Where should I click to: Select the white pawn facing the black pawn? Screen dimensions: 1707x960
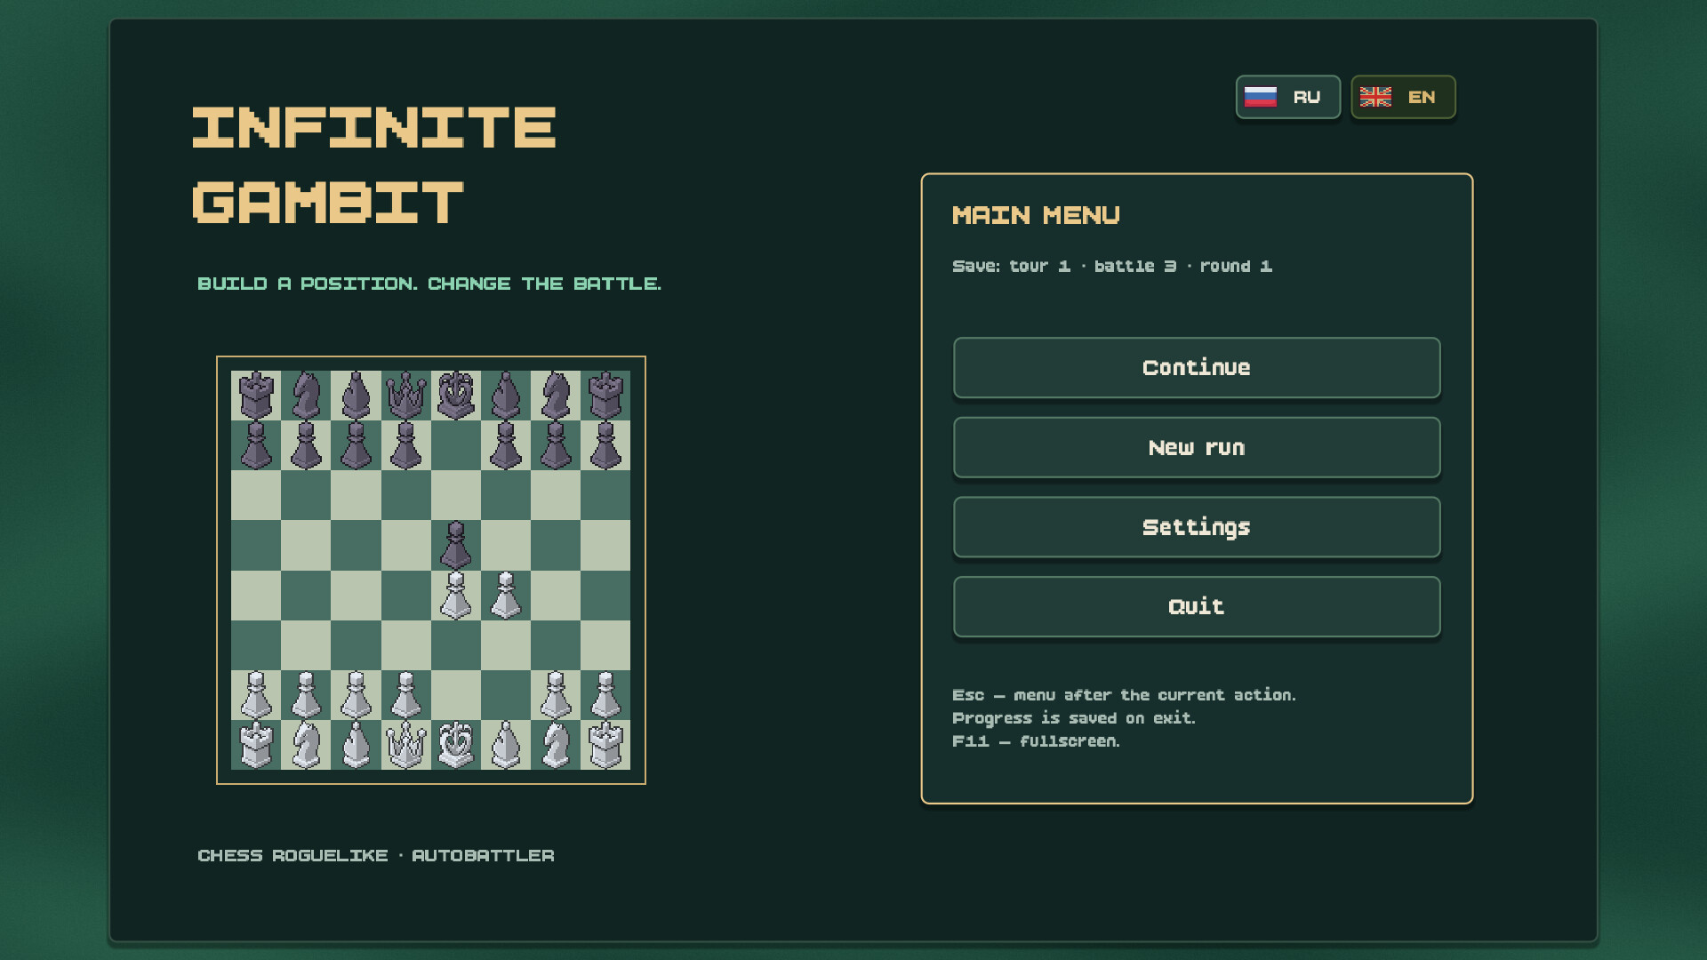456,595
